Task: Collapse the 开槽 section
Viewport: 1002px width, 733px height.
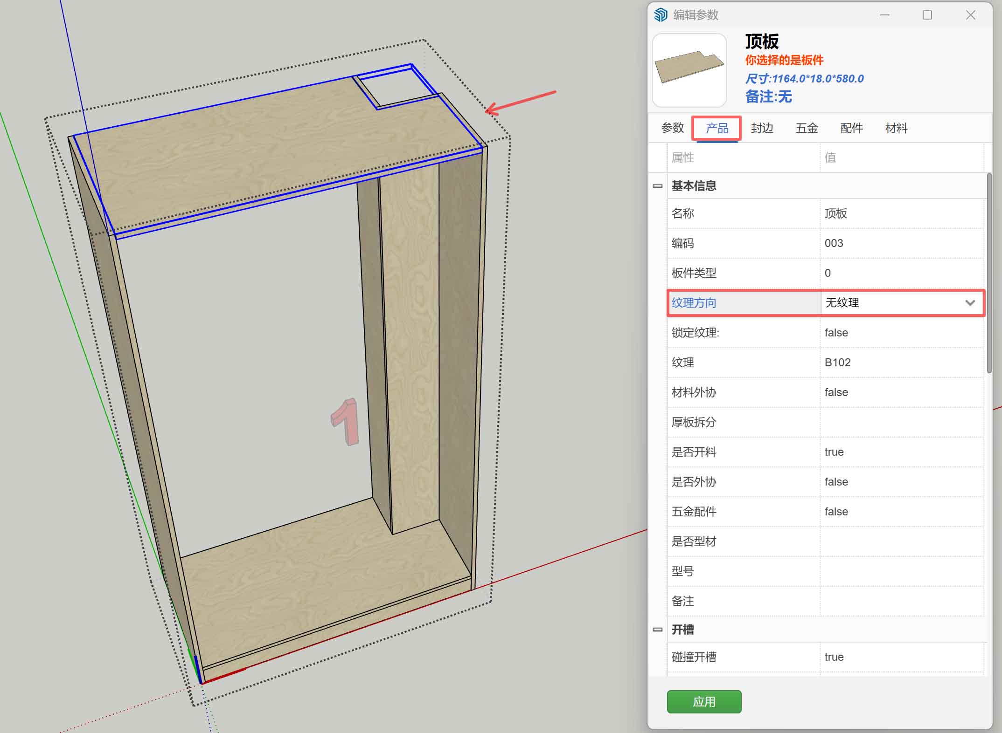Action: [x=658, y=630]
